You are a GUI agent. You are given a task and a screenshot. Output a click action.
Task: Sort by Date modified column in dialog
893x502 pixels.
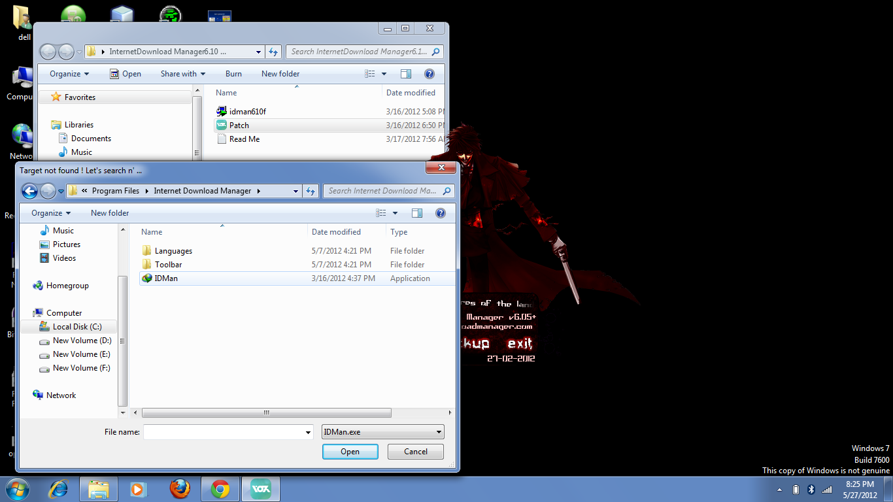coord(336,232)
